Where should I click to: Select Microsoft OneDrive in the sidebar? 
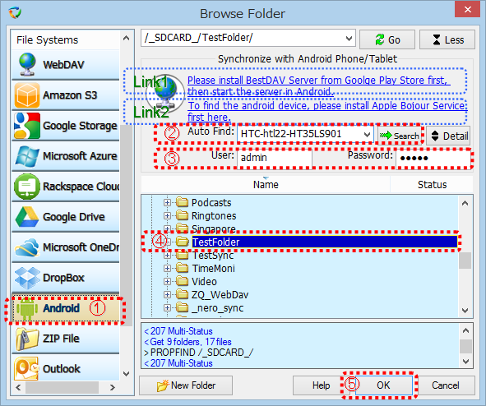coord(66,247)
